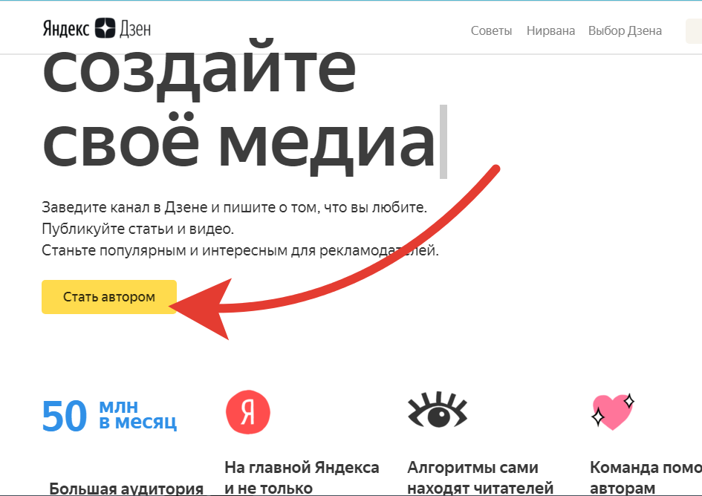This screenshot has height=496, width=702.
Task: Select the heading создайте своё медиа
Action: [239, 108]
